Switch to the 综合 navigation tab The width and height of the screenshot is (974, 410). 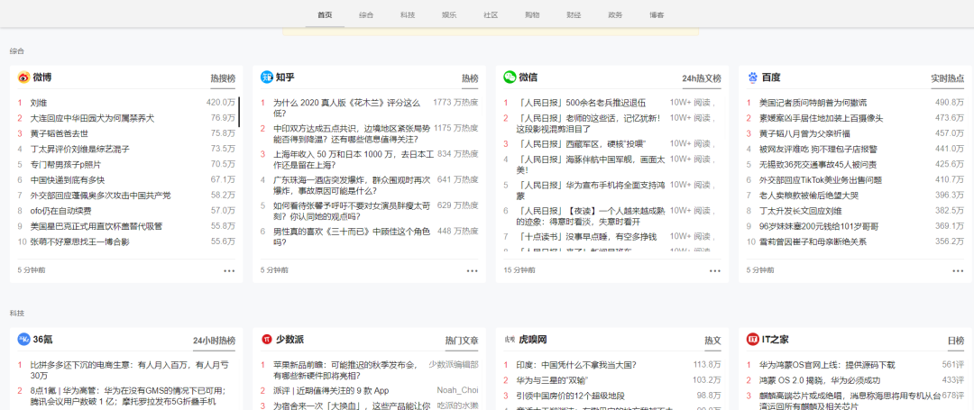tap(366, 15)
